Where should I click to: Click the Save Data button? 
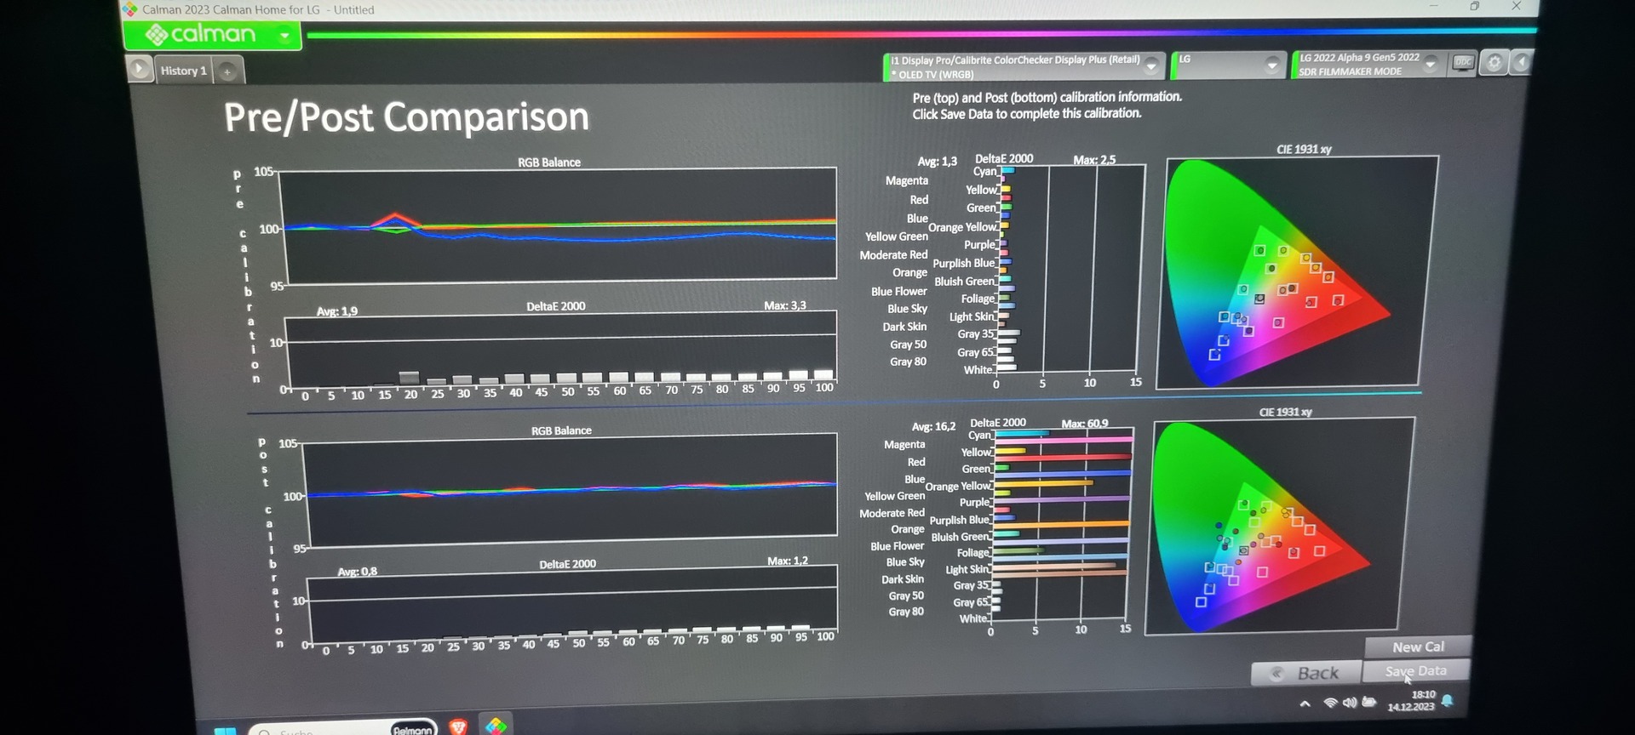(1415, 671)
